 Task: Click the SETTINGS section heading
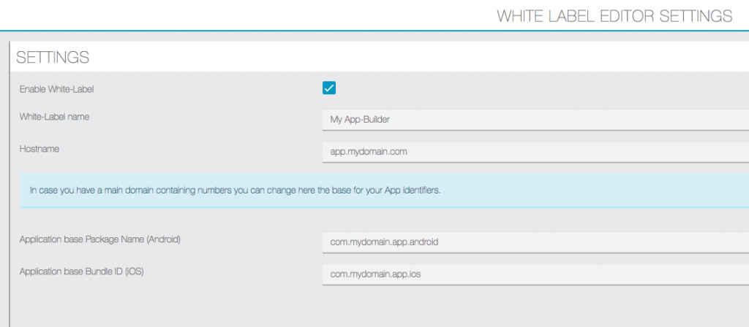[53, 57]
